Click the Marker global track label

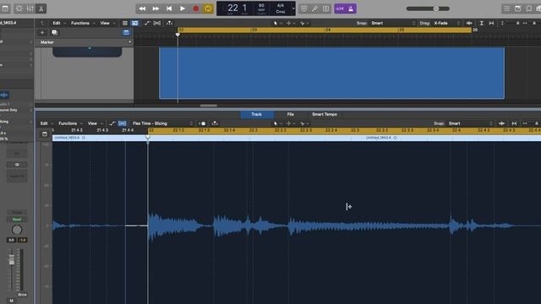pos(47,42)
